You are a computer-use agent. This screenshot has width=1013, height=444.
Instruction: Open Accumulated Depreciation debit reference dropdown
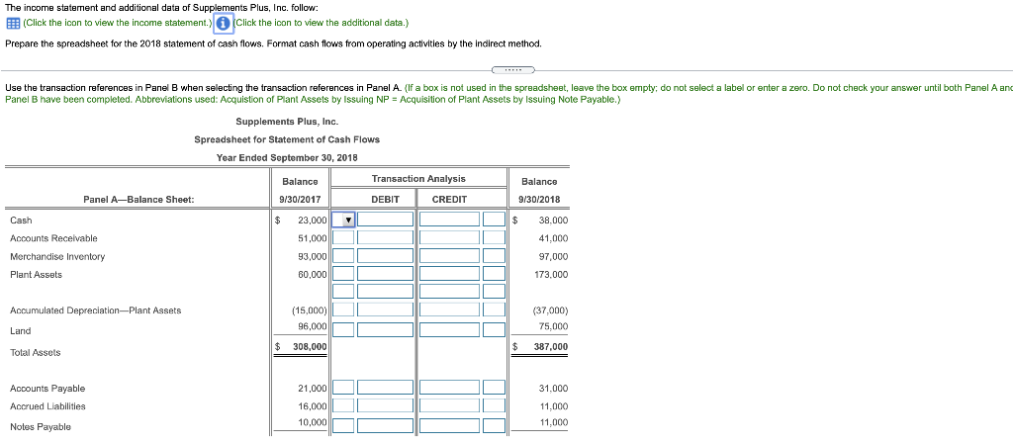click(343, 310)
